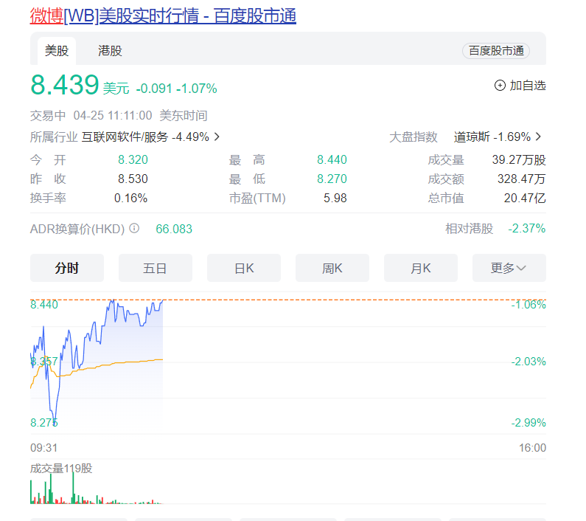Click the 成交量119股 volume label
Screen dimensions: 586x521
click(61, 468)
